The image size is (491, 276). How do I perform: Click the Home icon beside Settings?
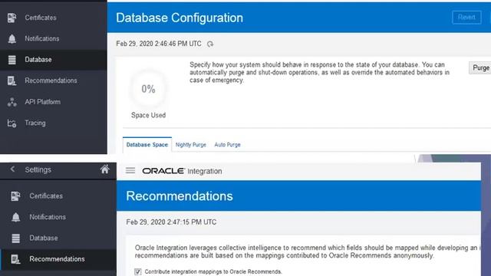(x=105, y=169)
